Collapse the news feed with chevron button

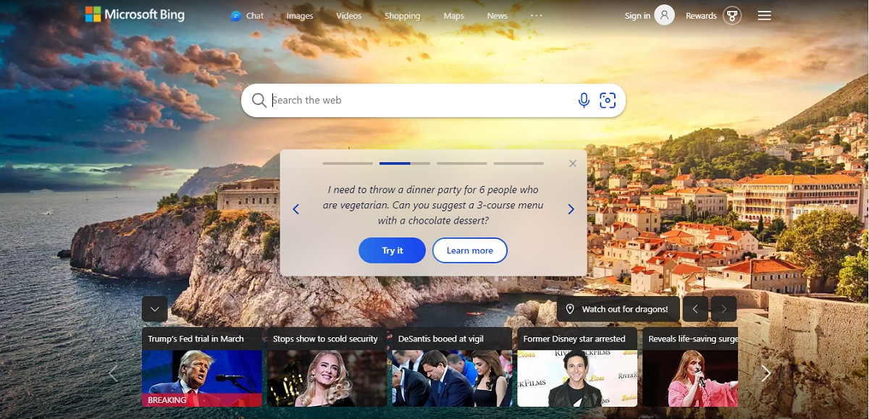tap(155, 309)
